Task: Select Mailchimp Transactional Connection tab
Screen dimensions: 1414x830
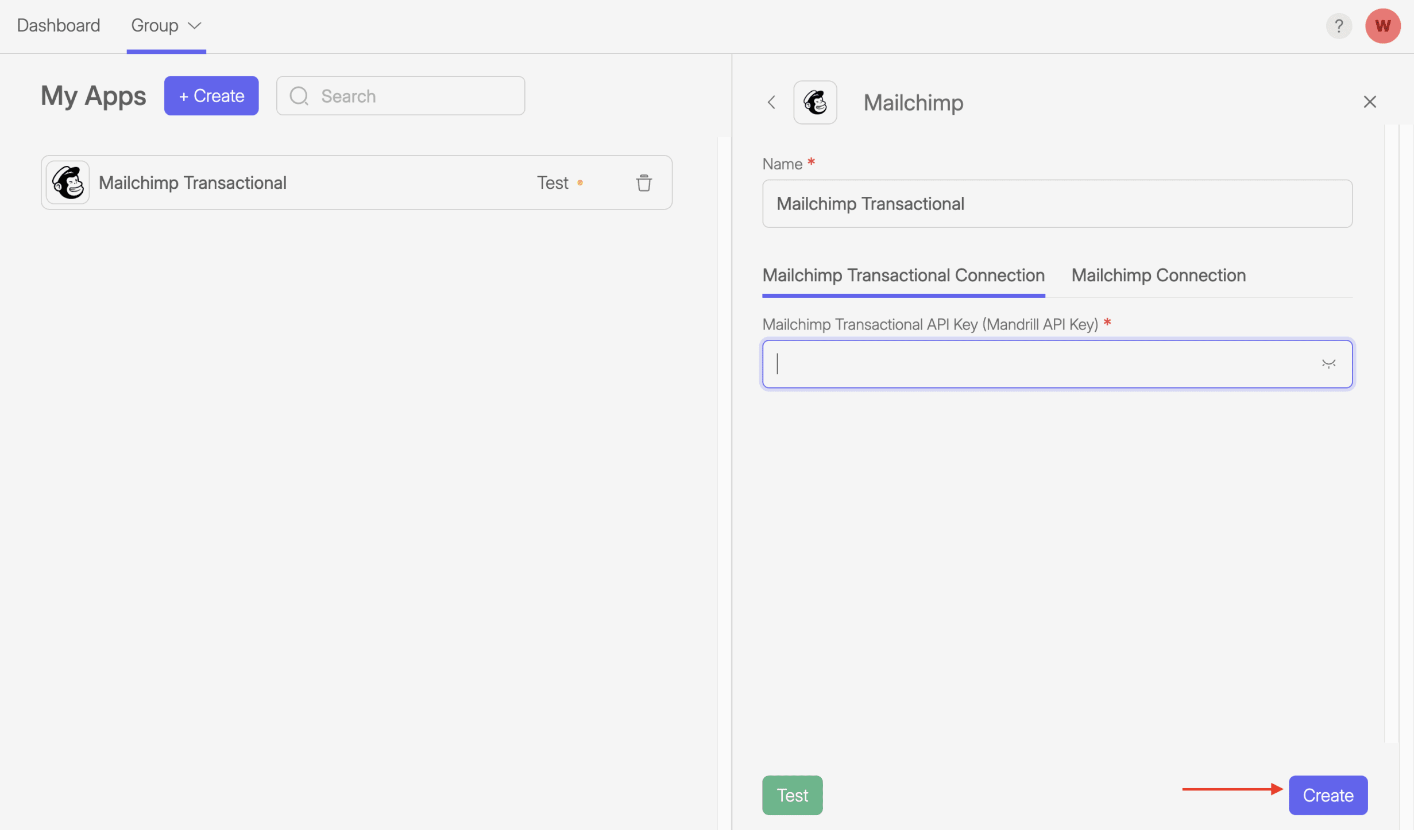Action: tap(903, 275)
